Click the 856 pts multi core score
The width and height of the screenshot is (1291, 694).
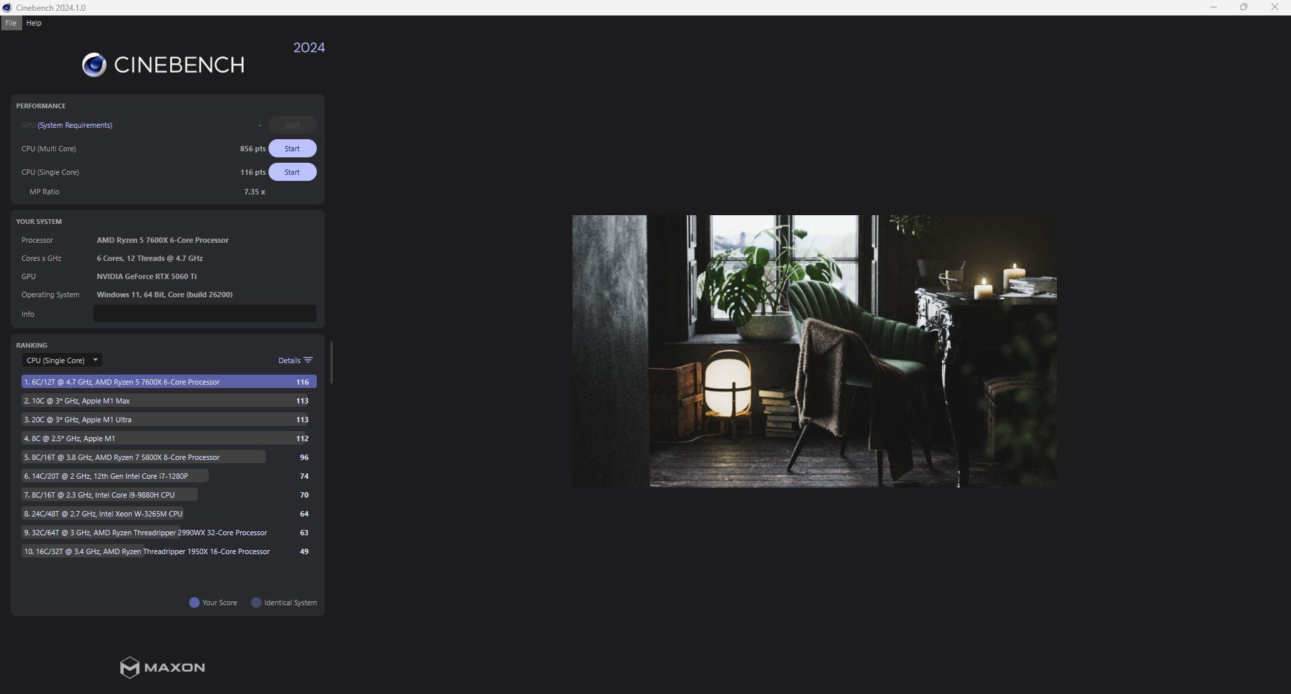pyautogui.click(x=252, y=149)
